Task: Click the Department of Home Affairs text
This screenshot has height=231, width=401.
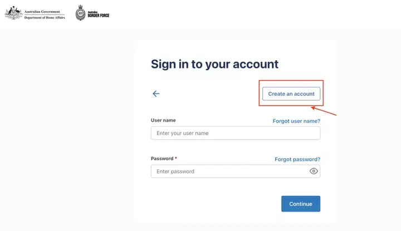Action: pyautogui.click(x=45, y=18)
